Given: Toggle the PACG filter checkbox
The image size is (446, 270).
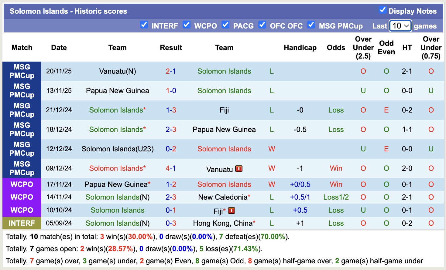Looking at the screenshot, I should pos(225,25).
